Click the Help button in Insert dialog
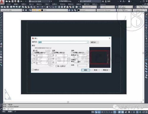 [x=106, y=70]
